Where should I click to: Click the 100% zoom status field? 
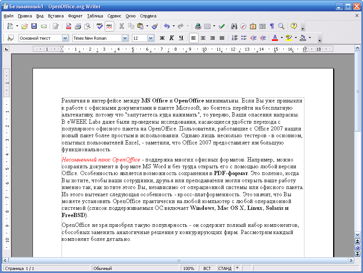(189, 268)
